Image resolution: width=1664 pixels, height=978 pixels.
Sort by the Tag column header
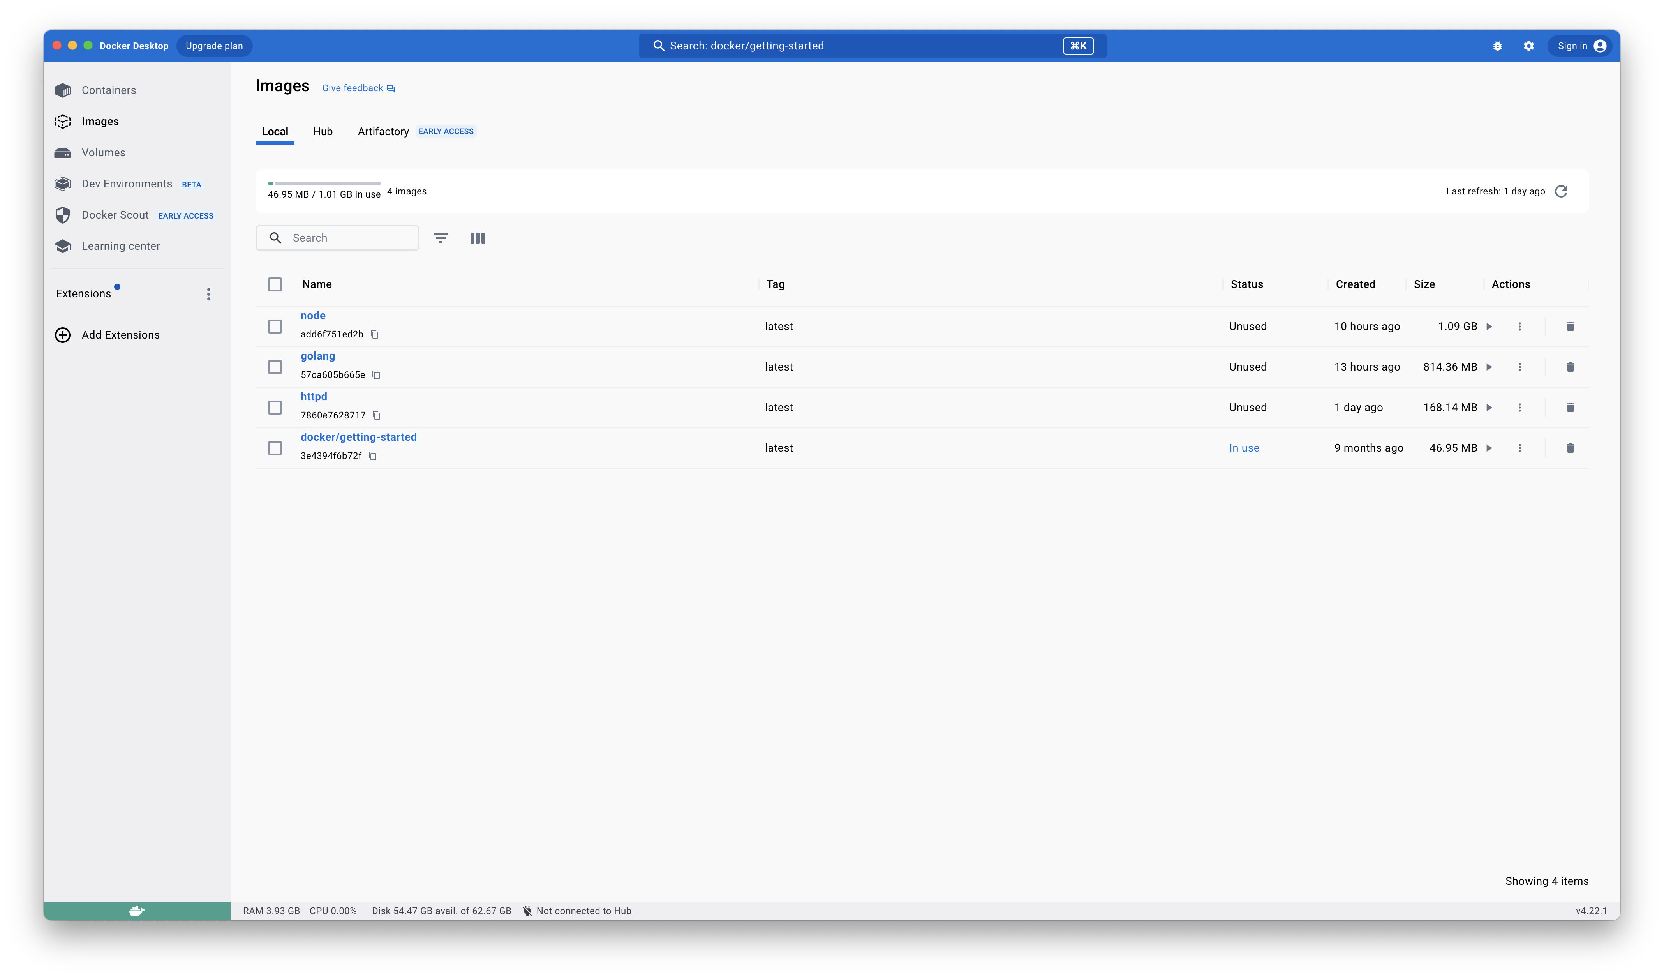(x=775, y=284)
